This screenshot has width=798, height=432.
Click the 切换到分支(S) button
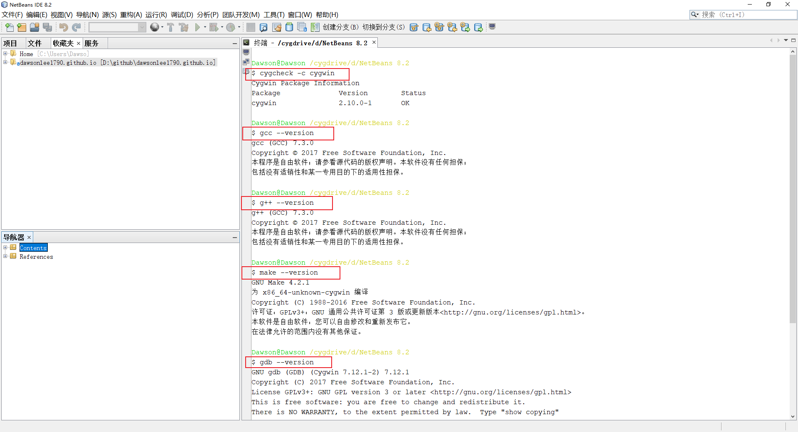[384, 27]
